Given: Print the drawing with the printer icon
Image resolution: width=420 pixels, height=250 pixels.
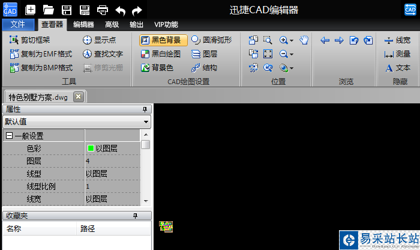Looking at the screenshot, I should (103, 10).
